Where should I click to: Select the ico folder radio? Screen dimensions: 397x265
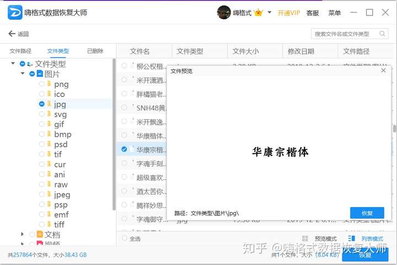[x=42, y=94]
